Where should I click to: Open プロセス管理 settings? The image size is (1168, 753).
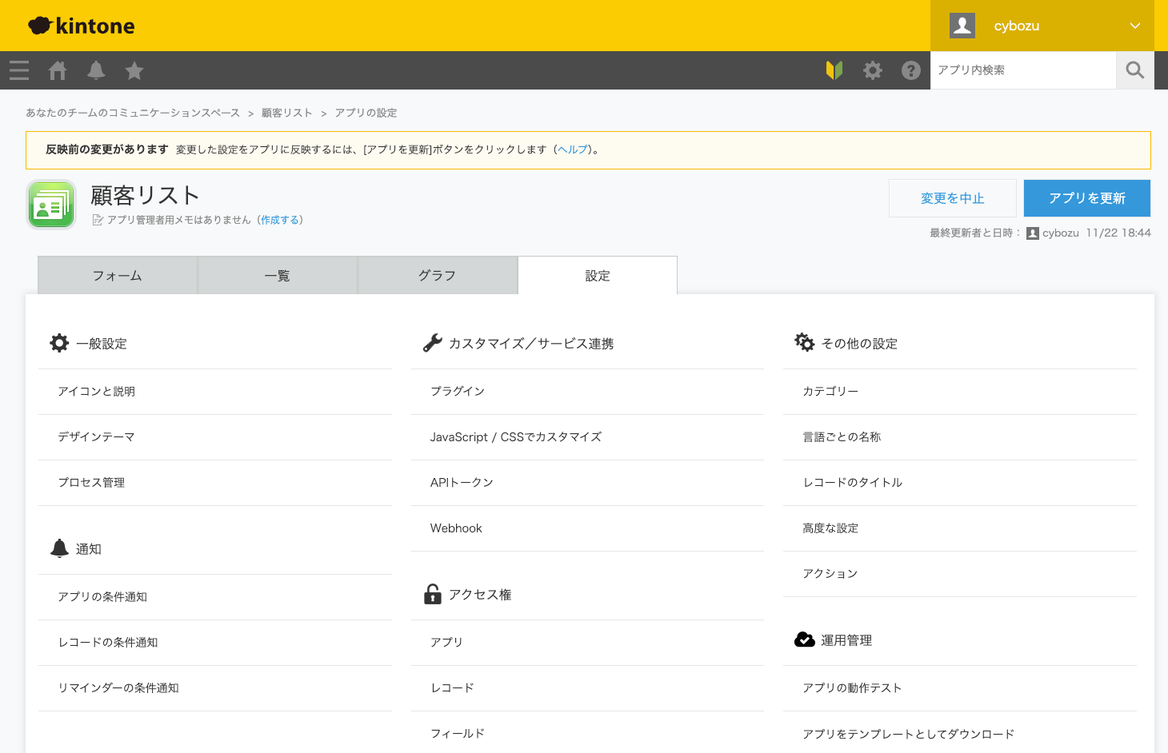tap(215, 483)
